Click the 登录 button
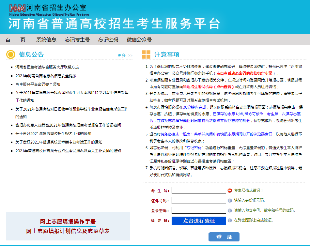The height and width of the screenshot is (246, 310). 224,237
